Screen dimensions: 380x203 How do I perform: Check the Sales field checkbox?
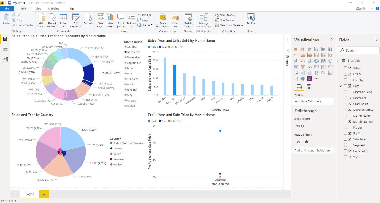pyautogui.click(x=346, y=68)
